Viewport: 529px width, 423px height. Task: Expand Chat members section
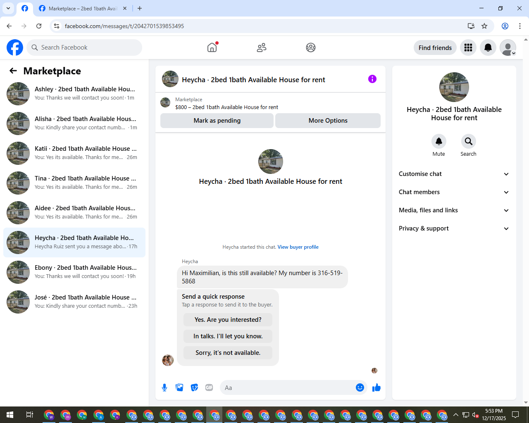[x=454, y=192]
